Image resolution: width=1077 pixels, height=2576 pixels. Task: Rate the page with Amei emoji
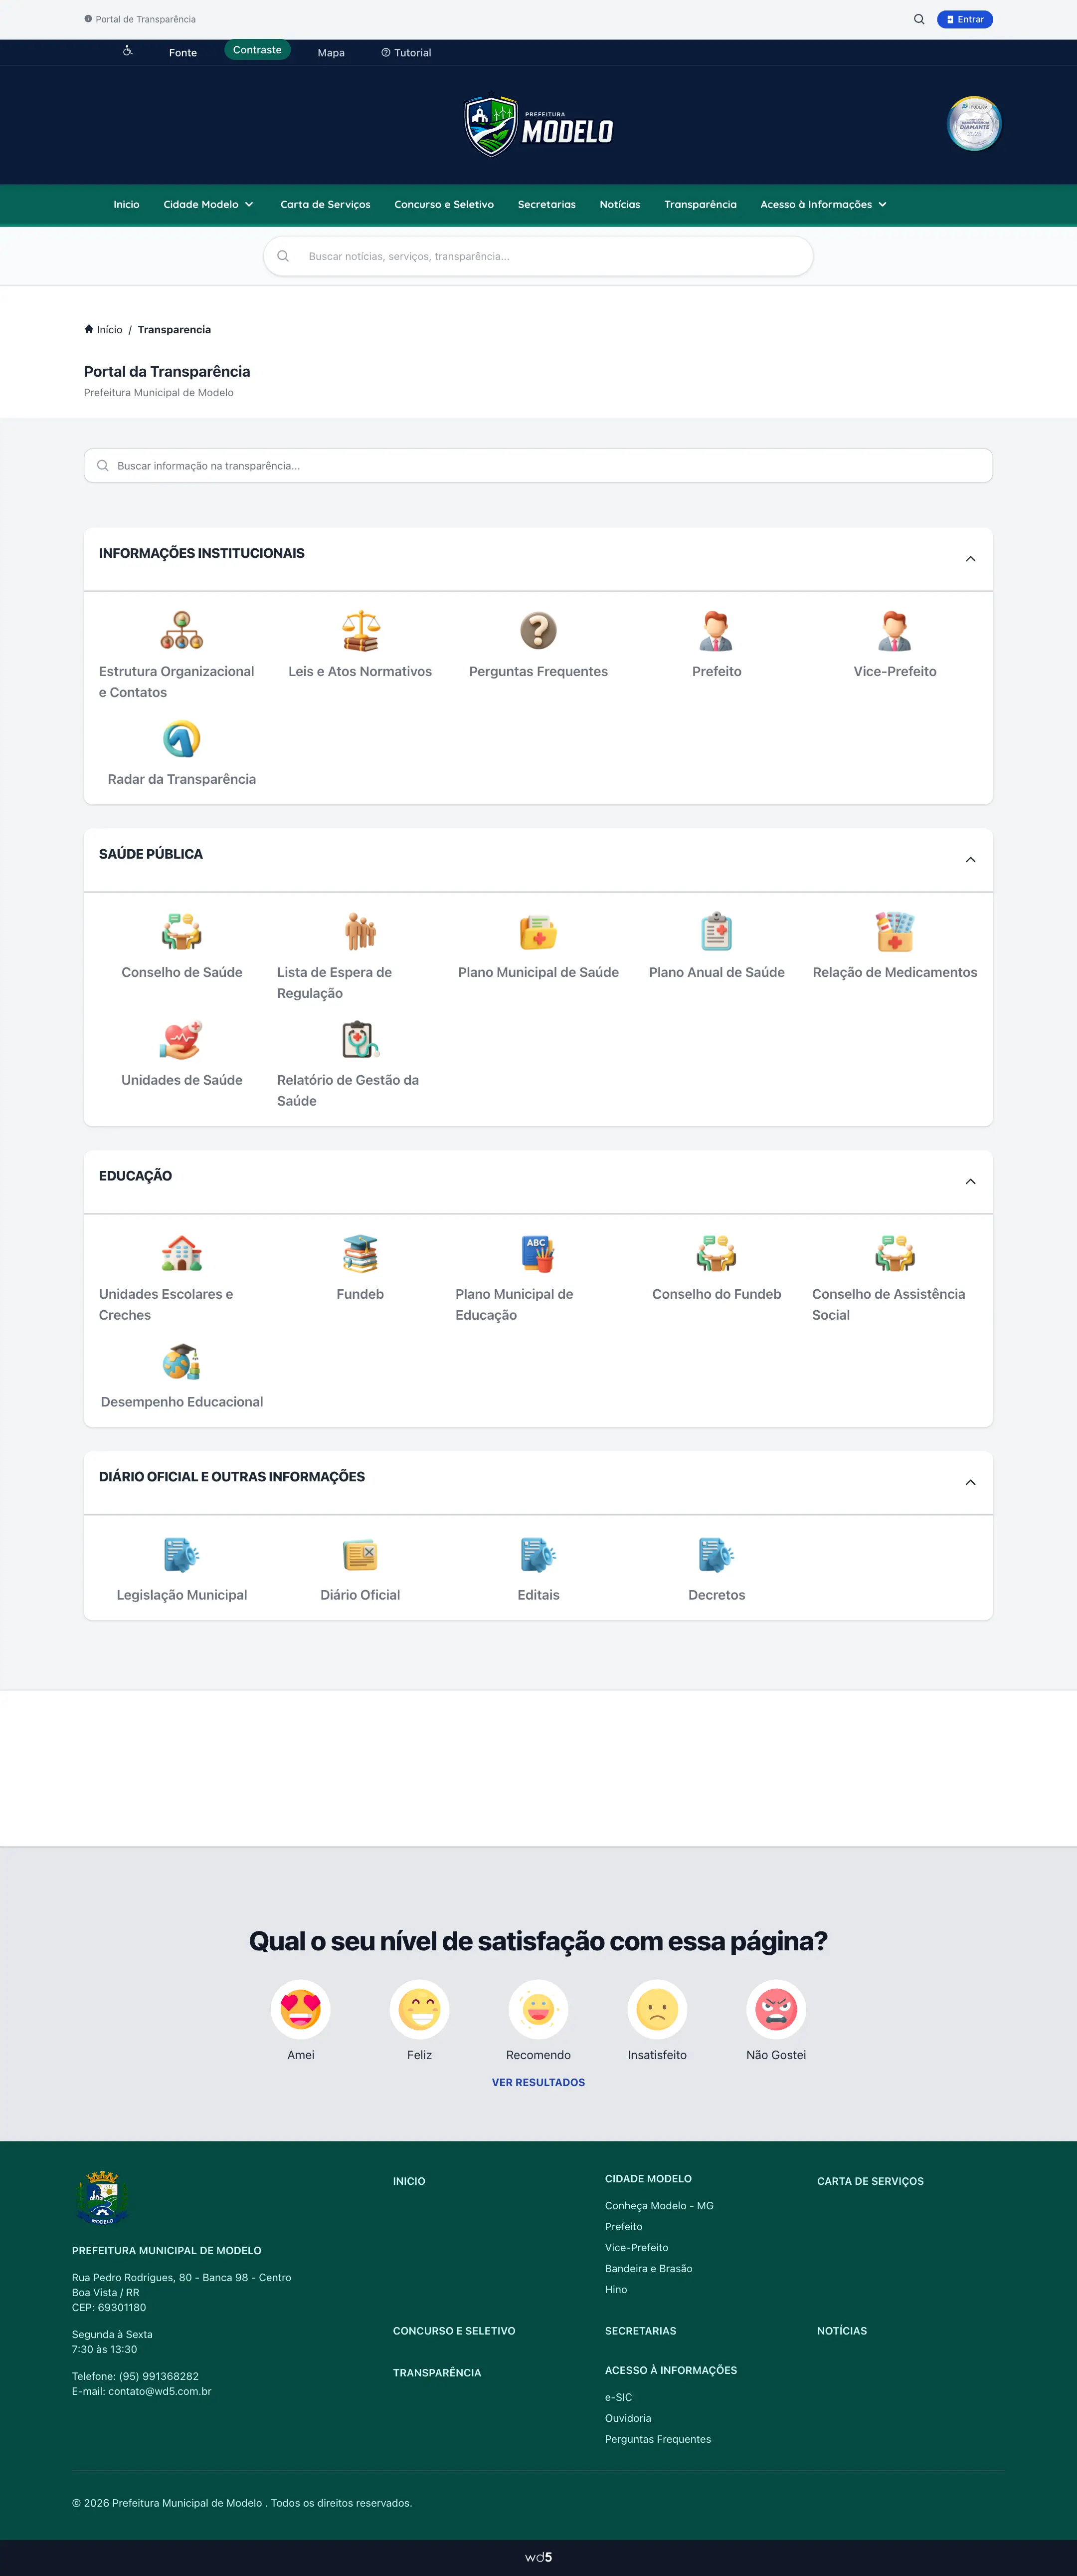[x=301, y=2009]
